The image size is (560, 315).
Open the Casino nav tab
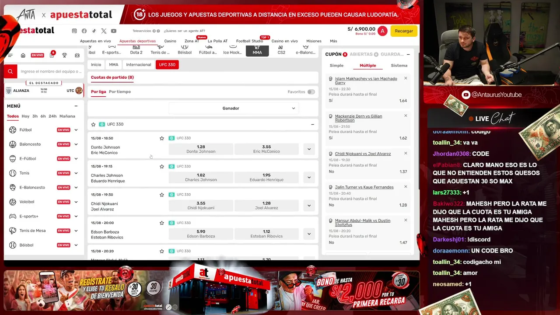tap(170, 41)
